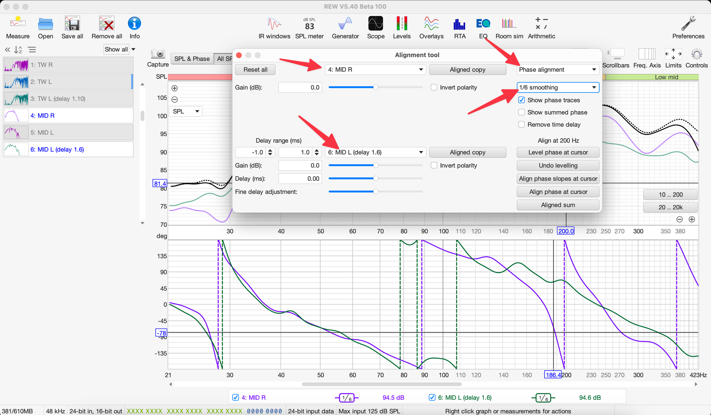
Task: Open the IR windows tool
Action: (274, 24)
